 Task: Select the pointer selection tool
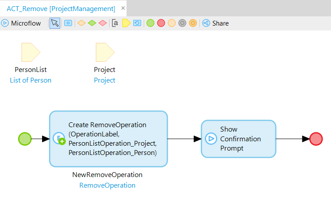point(55,23)
